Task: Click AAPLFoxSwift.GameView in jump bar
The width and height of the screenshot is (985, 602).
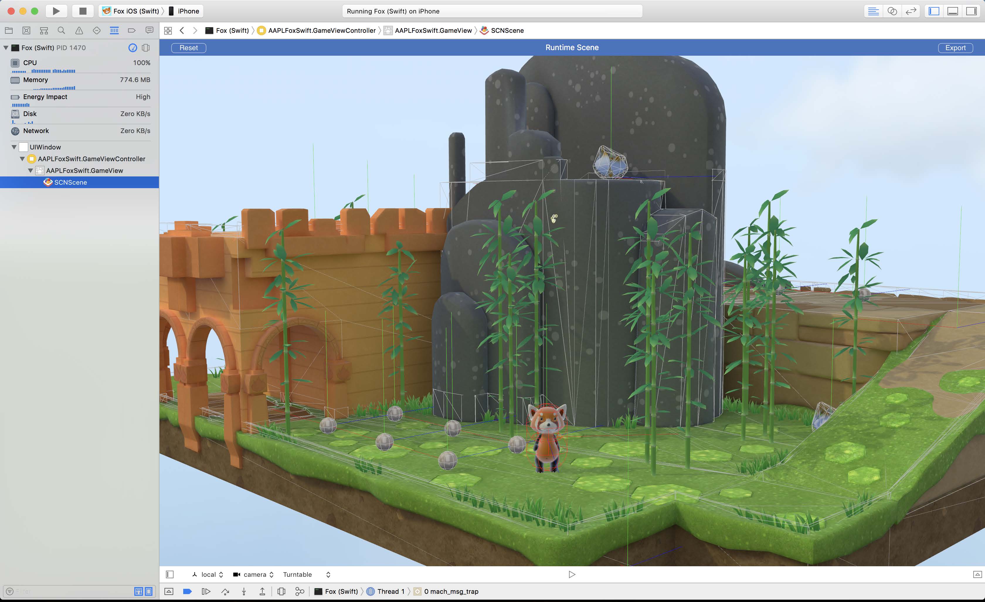Action: pyautogui.click(x=428, y=30)
